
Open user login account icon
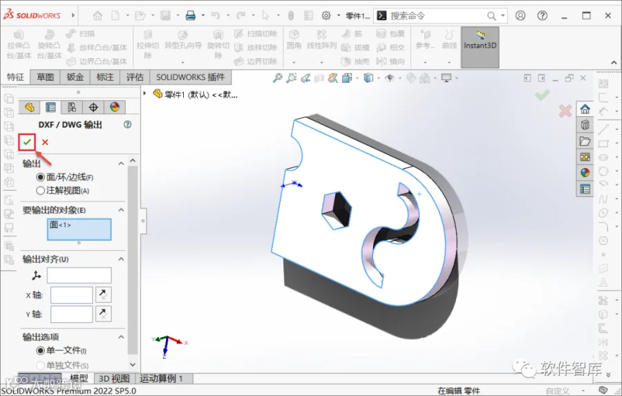pyautogui.click(x=520, y=15)
